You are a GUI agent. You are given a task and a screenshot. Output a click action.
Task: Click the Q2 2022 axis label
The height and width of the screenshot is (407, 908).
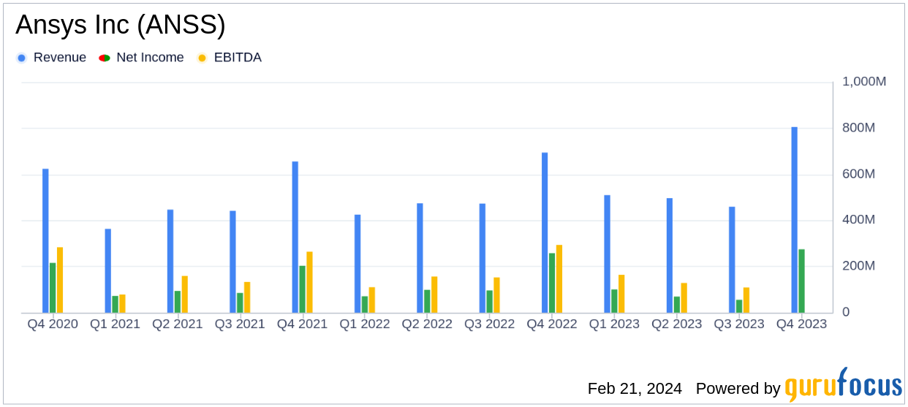427,324
